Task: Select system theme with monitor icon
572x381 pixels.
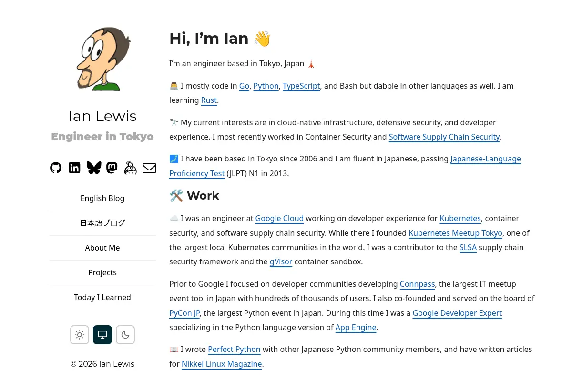Action: tap(102, 335)
